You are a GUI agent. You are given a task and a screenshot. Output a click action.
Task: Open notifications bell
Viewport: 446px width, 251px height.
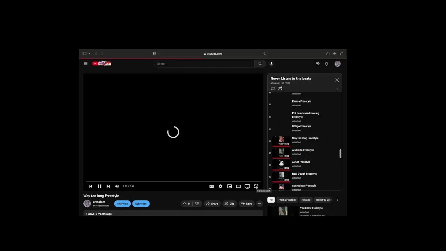(x=326, y=64)
